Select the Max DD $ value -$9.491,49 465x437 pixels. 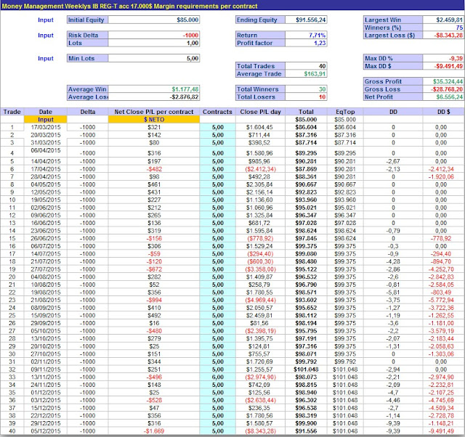443,66
